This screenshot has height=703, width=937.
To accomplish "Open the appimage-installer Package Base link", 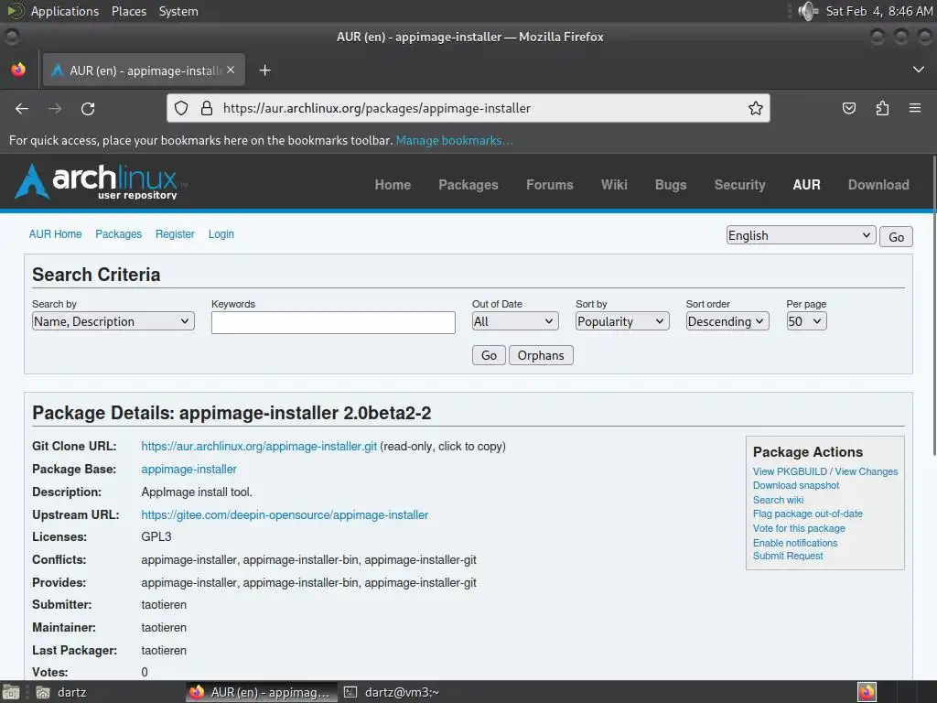I will pyautogui.click(x=188, y=470).
